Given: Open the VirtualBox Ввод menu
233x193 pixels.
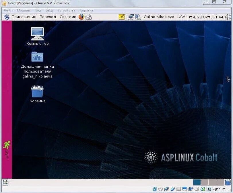Looking at the screenshot, I should pyautogui.click(x=49, y=10).
